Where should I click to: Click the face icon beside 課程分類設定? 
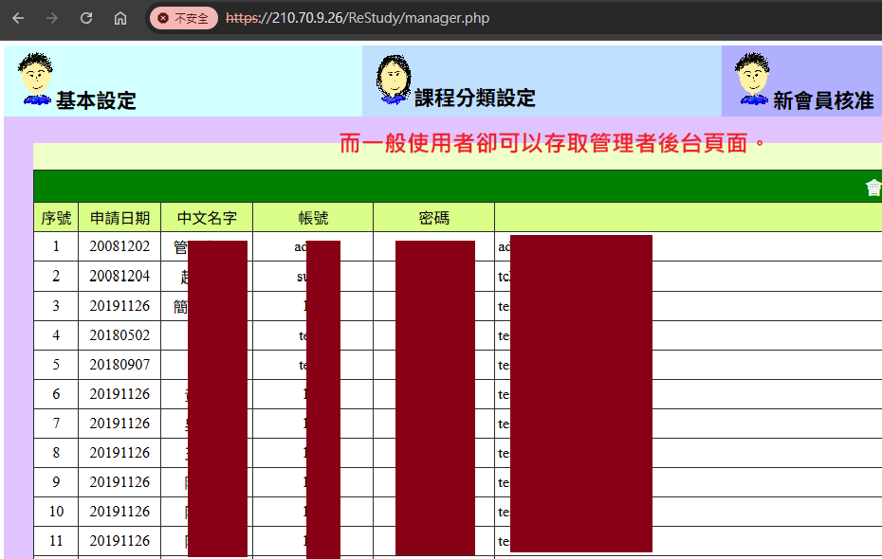394,80
